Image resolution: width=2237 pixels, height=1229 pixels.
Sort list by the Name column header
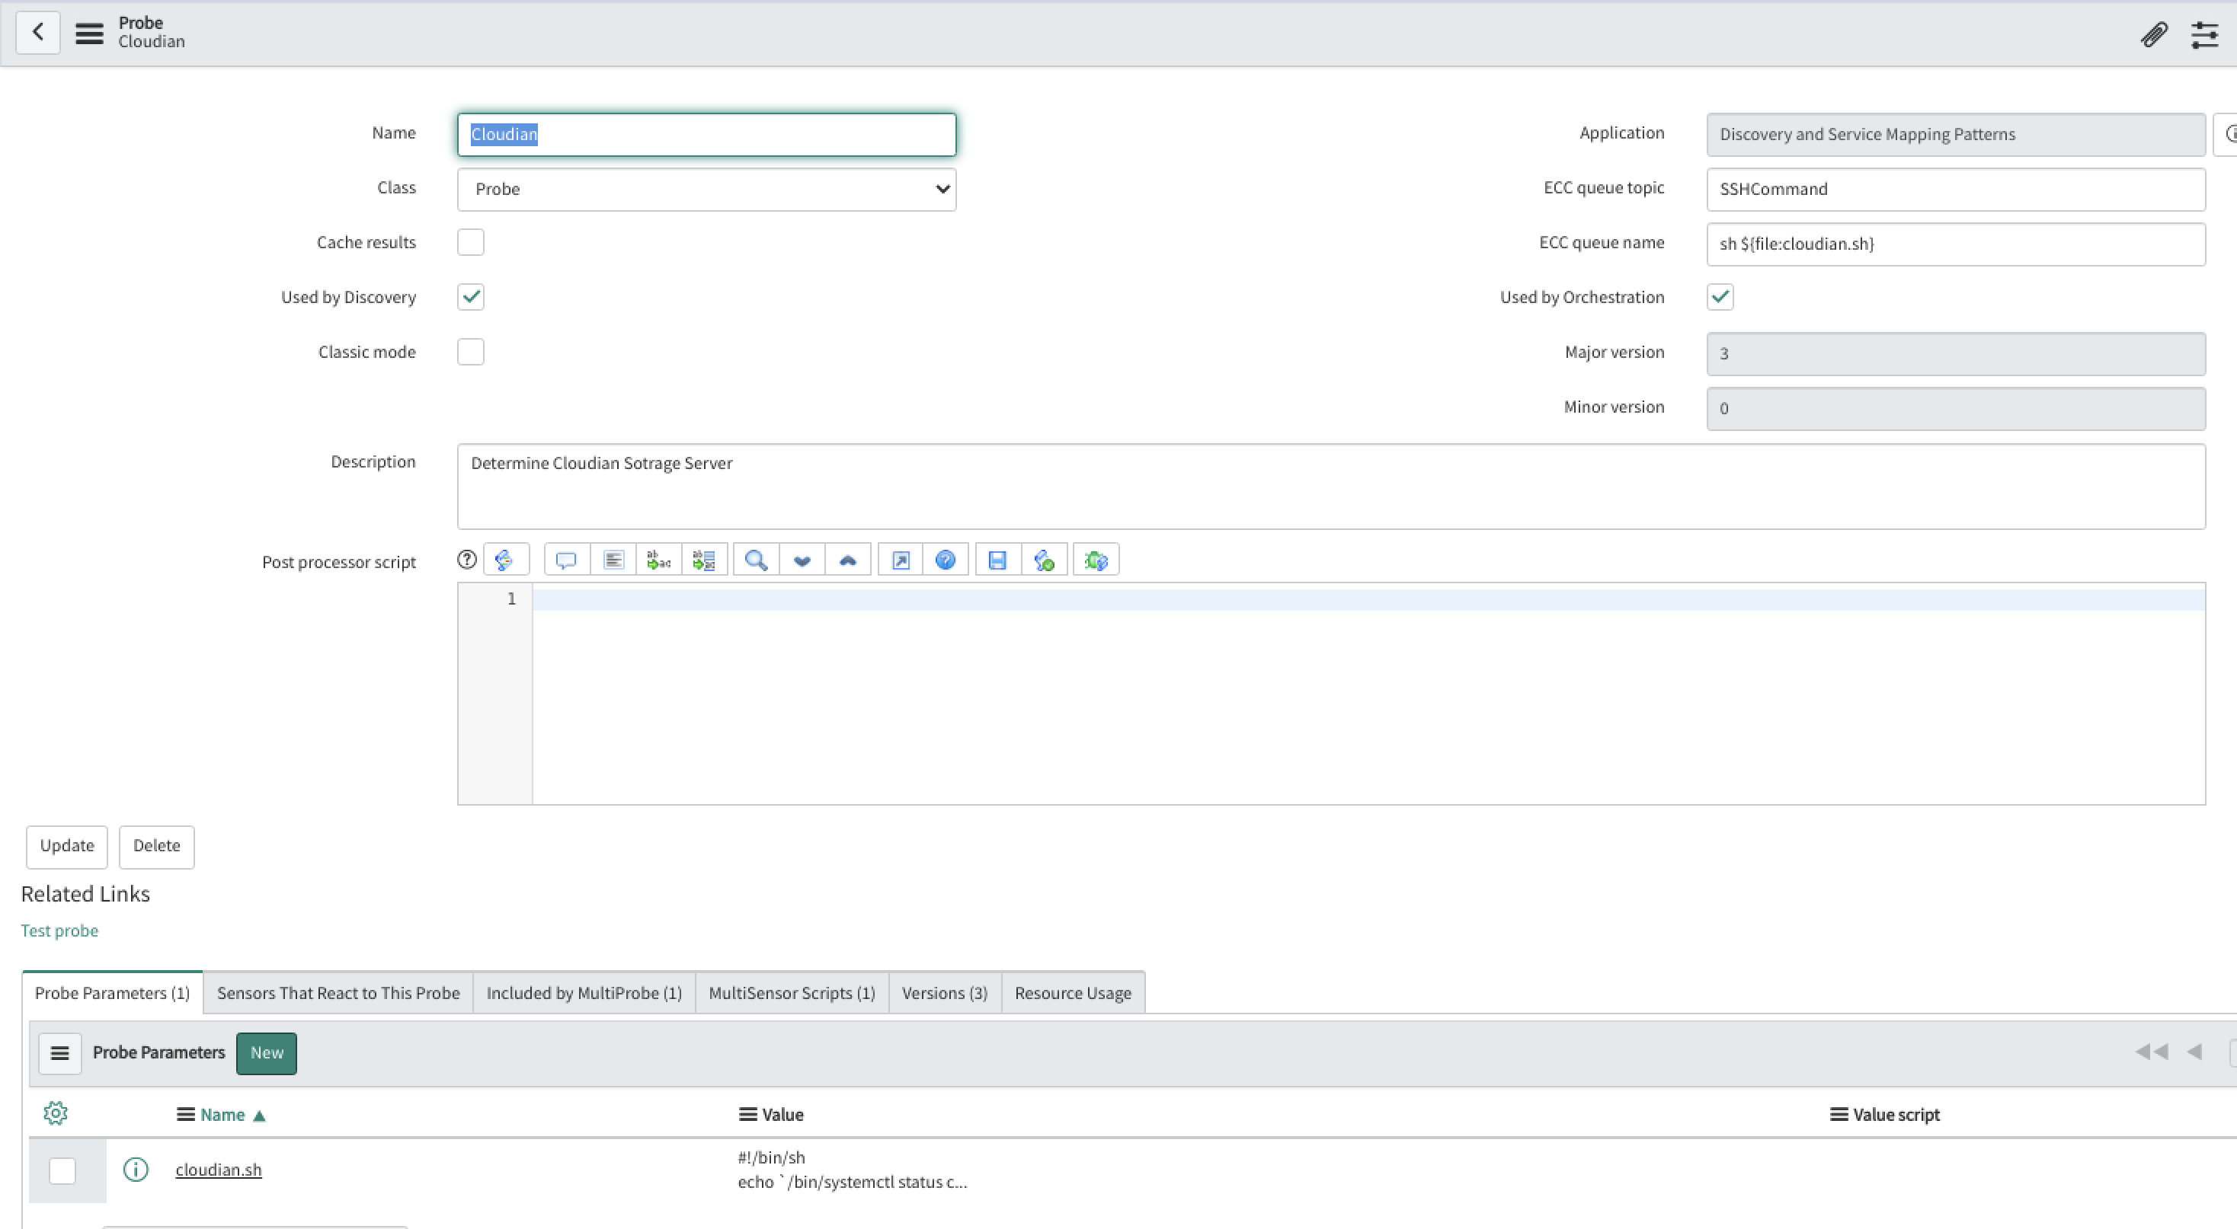[222, 1116]
